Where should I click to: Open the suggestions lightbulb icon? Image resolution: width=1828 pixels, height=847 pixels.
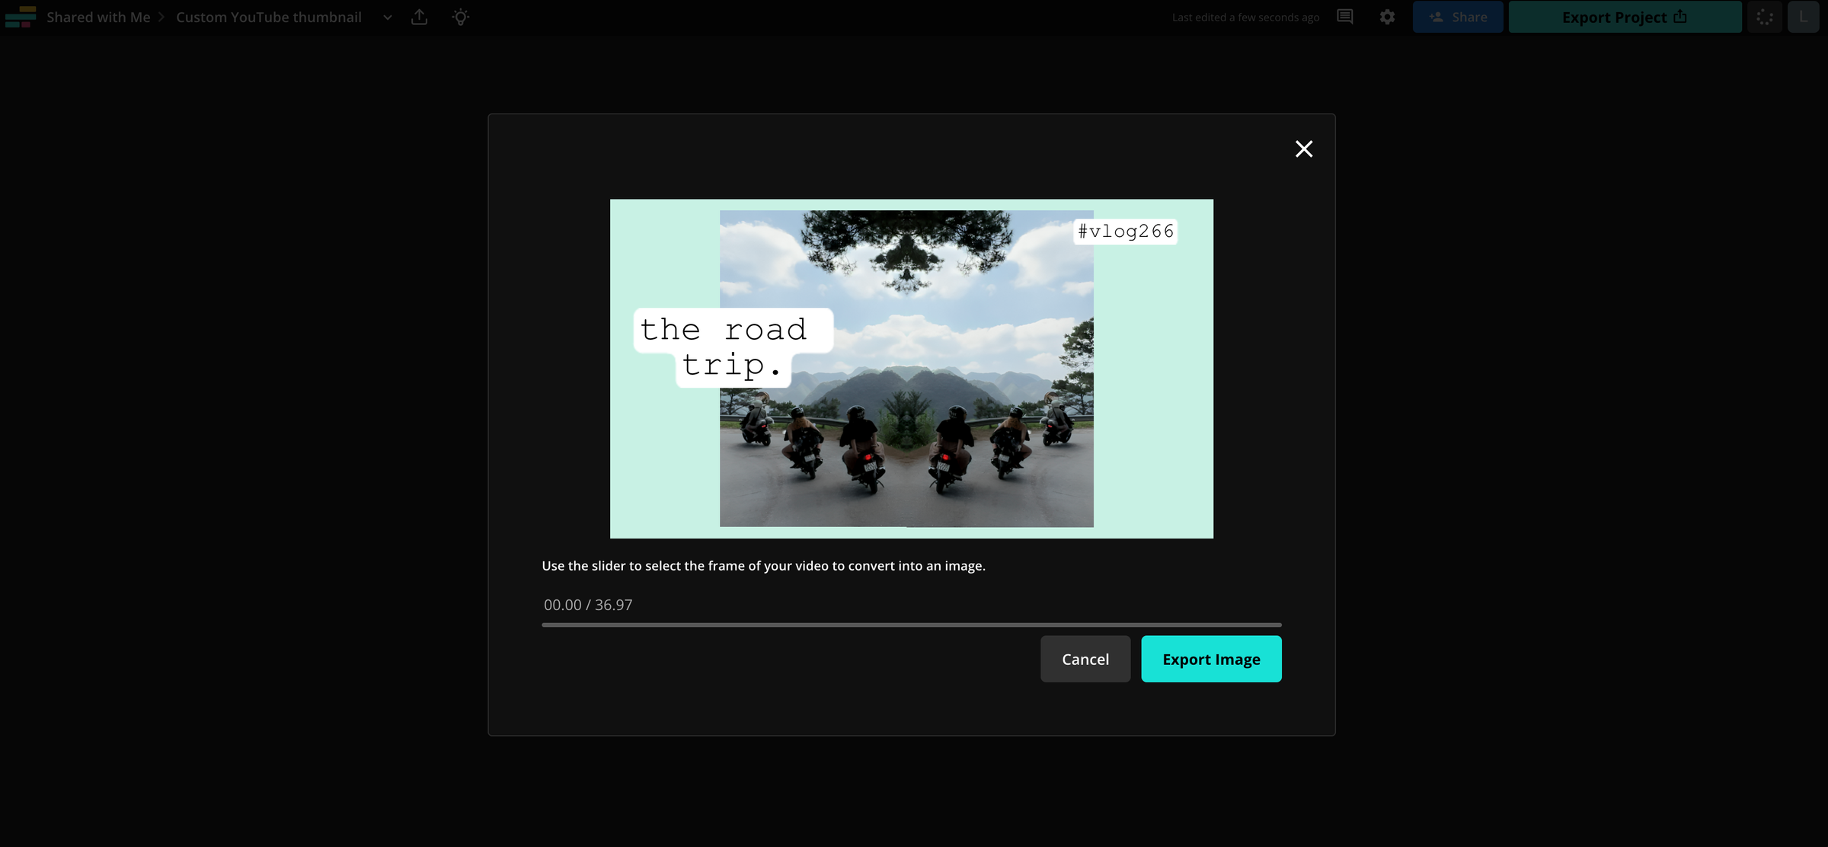[460, 17]
